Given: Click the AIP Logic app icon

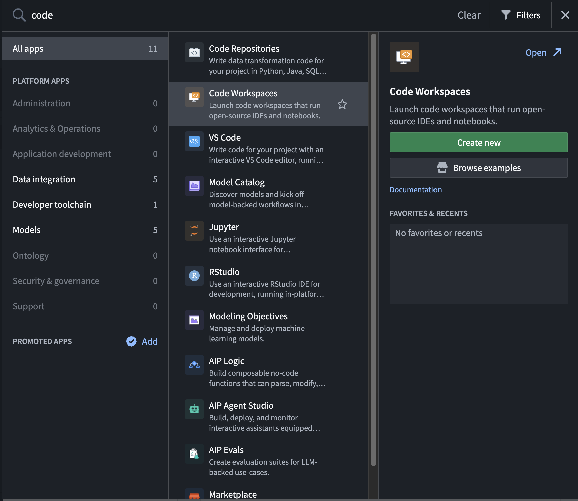Looking at the screenshot, I should pos(194,365).
